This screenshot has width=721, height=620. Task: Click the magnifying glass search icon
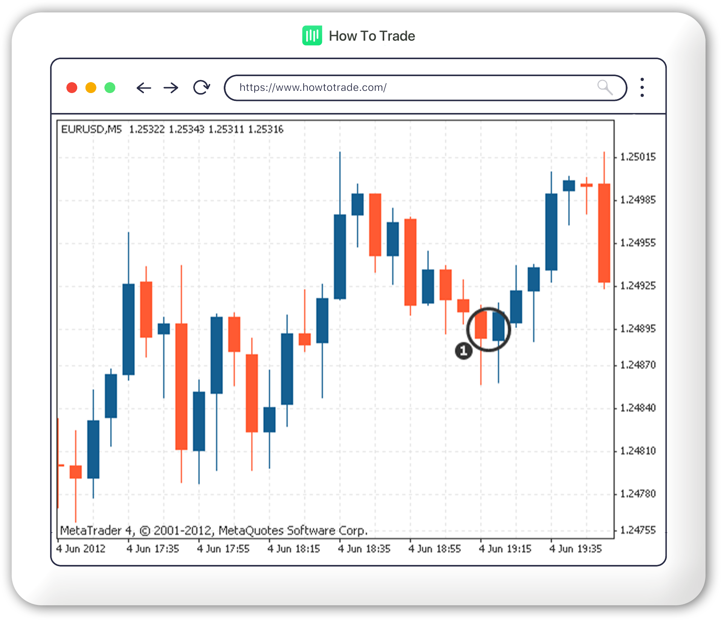point(605,87)
